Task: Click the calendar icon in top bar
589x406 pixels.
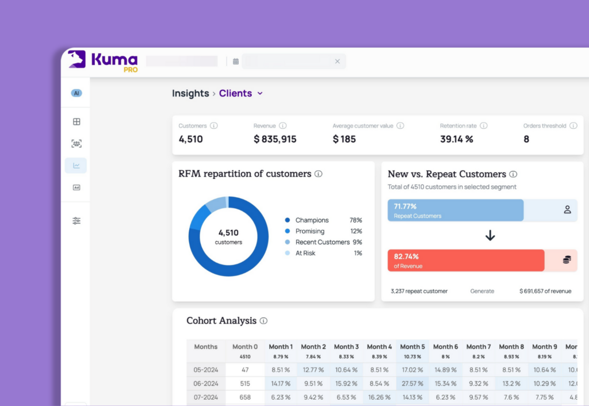Action: click(235, 61)
